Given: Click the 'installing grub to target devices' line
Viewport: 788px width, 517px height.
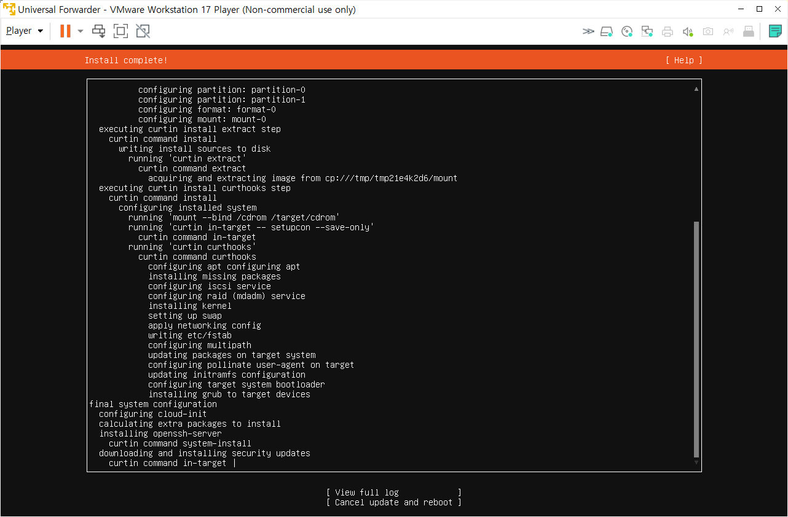Looking at the screenshot, I should pyautogui.click(x=229, y=394).
